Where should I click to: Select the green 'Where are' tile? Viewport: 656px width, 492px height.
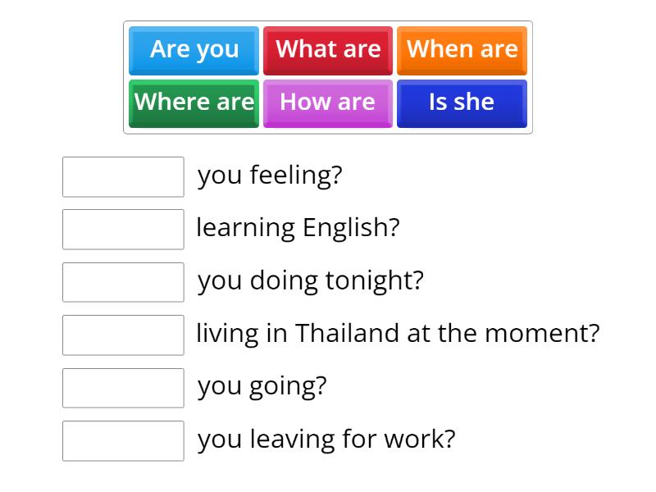click(x=194, y=104)
